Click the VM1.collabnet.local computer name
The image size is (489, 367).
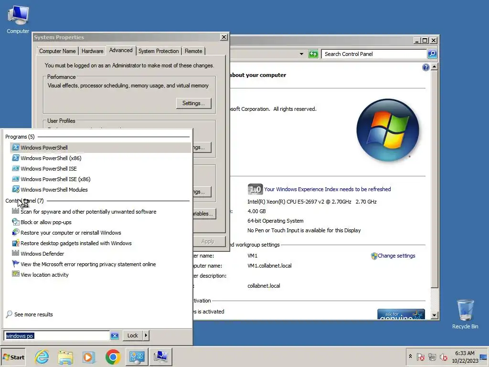click(269, 266)
